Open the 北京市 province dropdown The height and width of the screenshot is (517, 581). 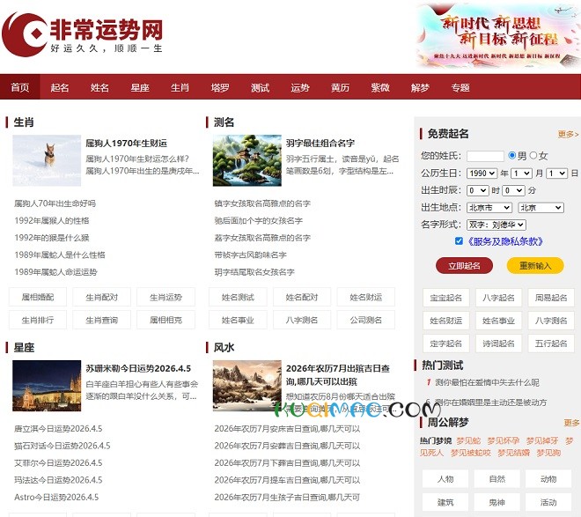click(489, 208)
